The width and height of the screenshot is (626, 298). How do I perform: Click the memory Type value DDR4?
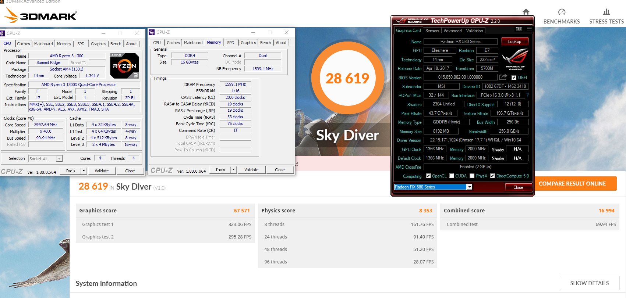pyautogui.click(x=190, y=55)
